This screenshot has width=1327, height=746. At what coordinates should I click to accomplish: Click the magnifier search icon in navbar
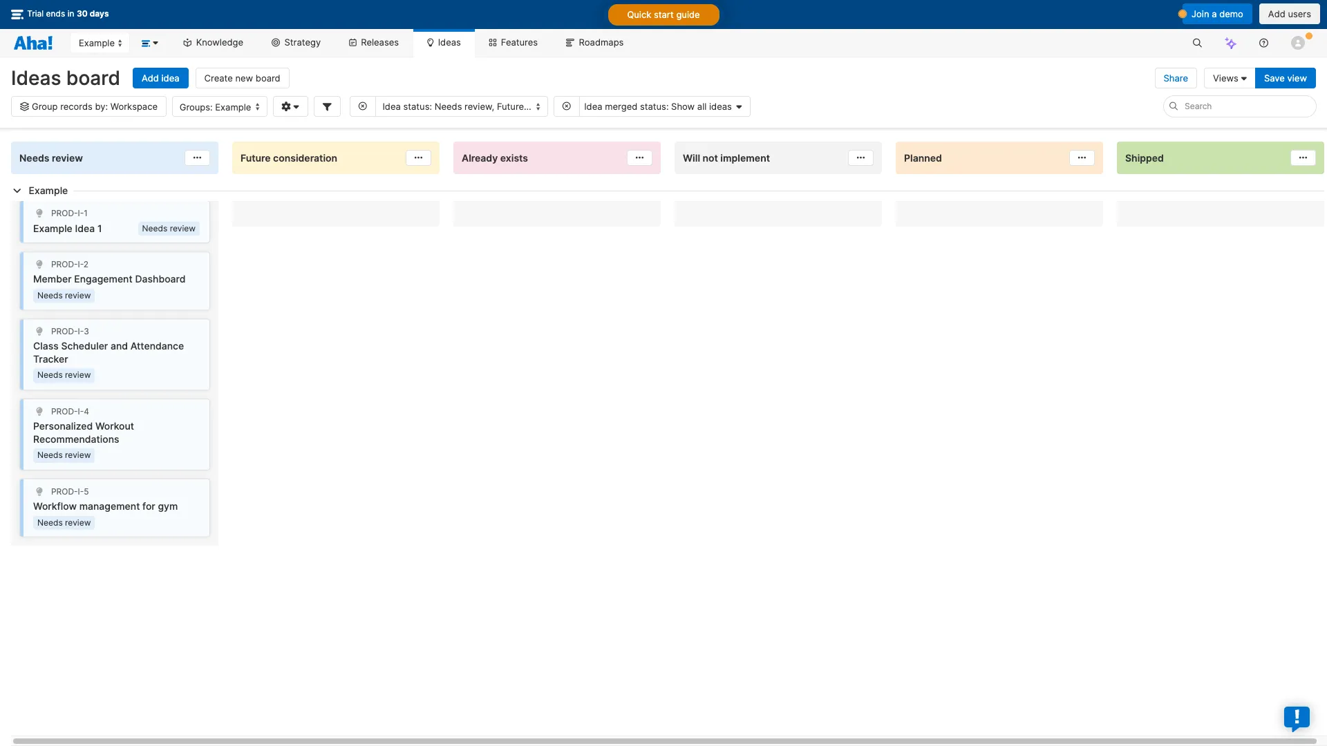point(1197,43)
